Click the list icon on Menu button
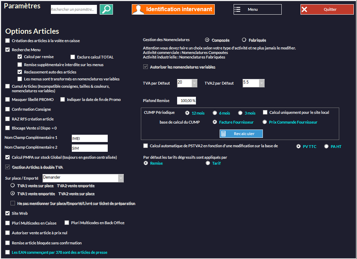Viewport: 357px width, 259px height. 238,9
